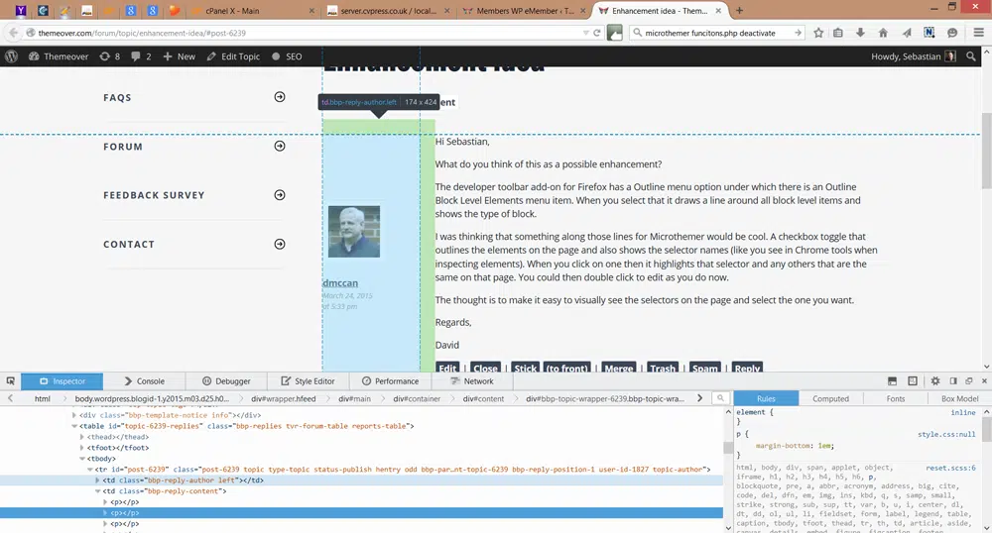Open the Firefox downloads arrow
The height and width of the screenshot is (533, 992).
tap(860, 33)
